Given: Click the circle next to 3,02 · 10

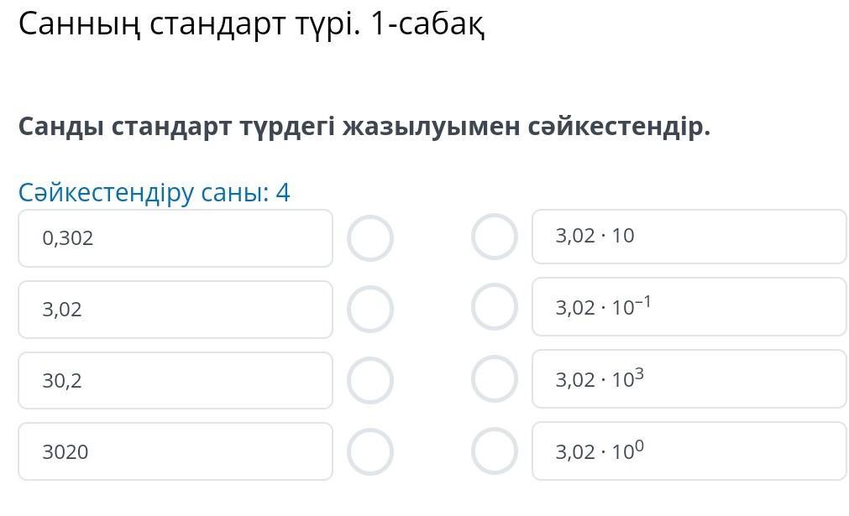Looking at the screenshot, I should [x=495, y=237].
